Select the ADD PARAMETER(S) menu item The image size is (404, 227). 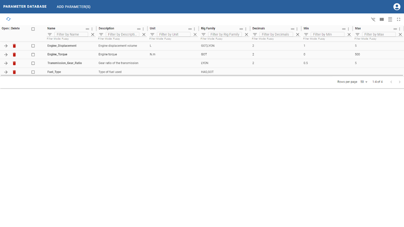(x=73, y=7)
